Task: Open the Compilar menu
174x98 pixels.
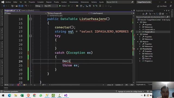Action: click(41, 2)
